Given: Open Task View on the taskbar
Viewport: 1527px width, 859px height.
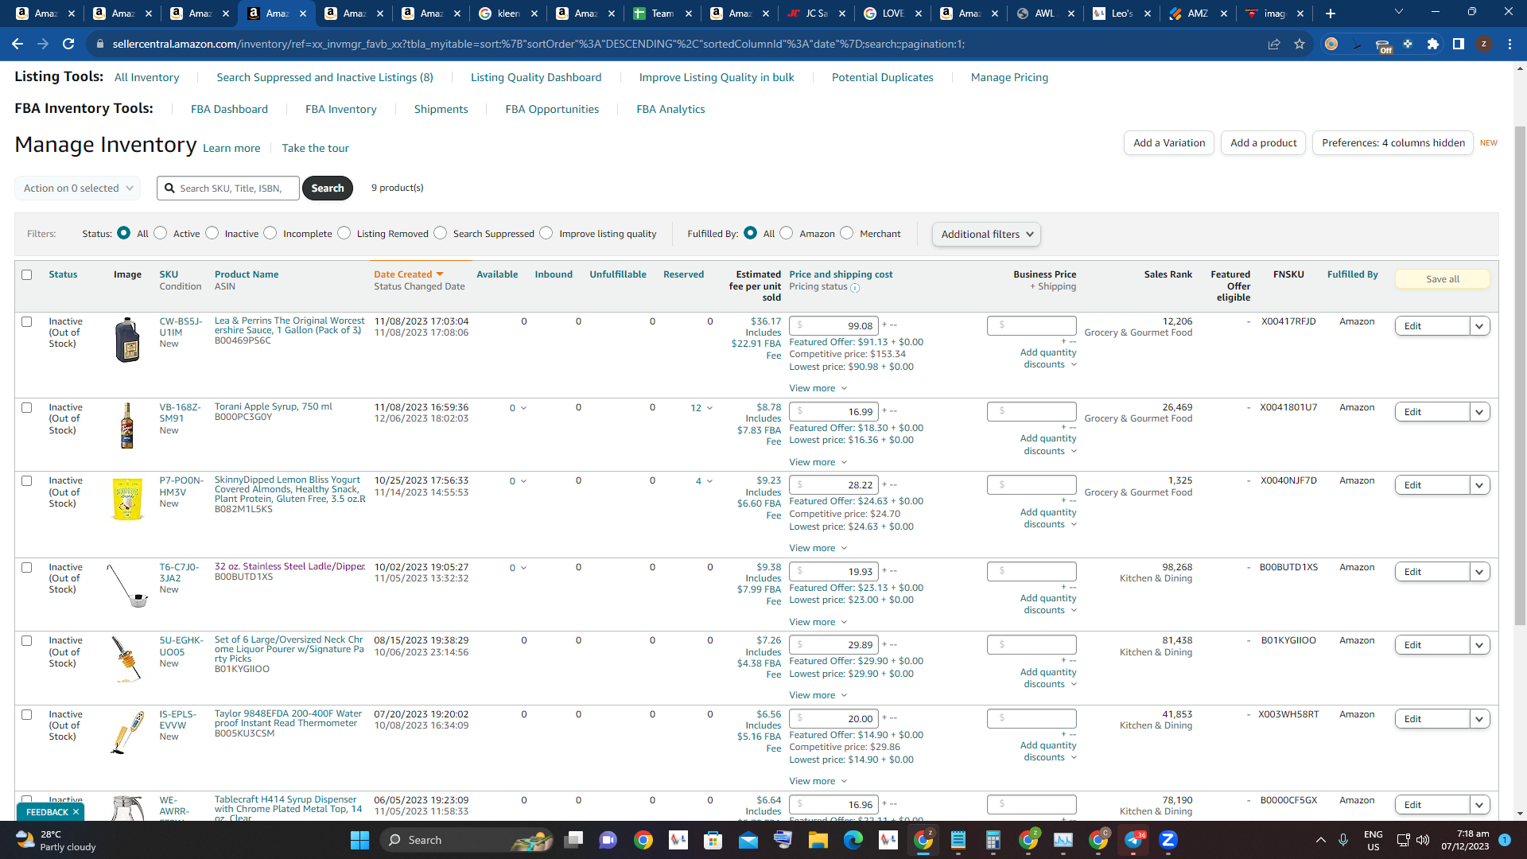Looking at the screenshot, I should click(x=573, y=840).
